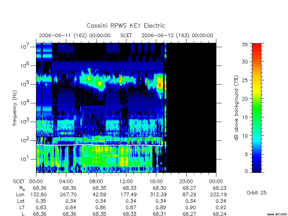This screenshot has height=216, width=288.
Task: Click the '10' value on color scale
Action: pyautogui.click(x=245, y=136)
